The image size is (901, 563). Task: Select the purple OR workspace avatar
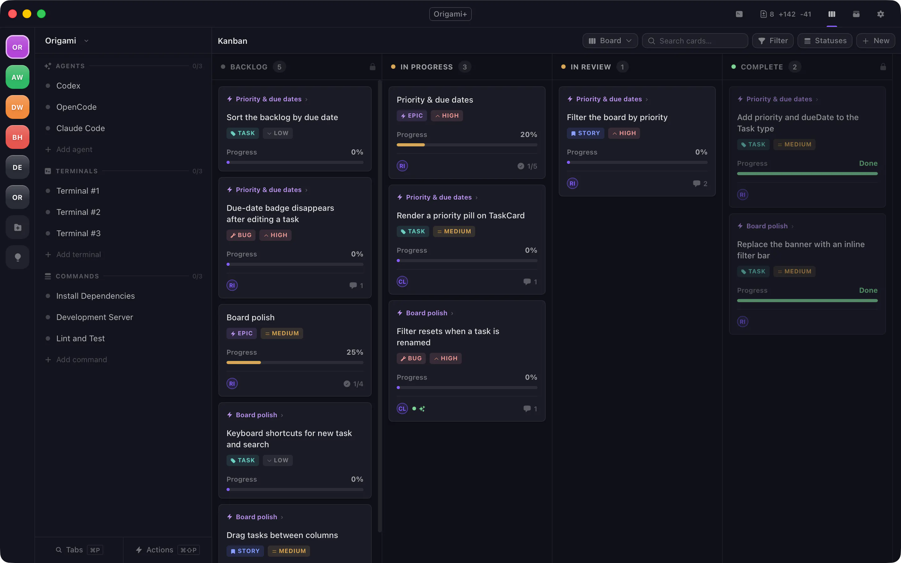point(18,47)
